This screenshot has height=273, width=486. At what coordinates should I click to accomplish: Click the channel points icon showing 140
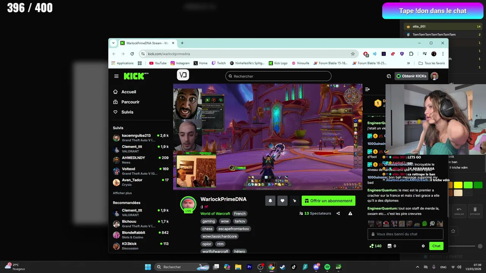[x=376, y=246]
